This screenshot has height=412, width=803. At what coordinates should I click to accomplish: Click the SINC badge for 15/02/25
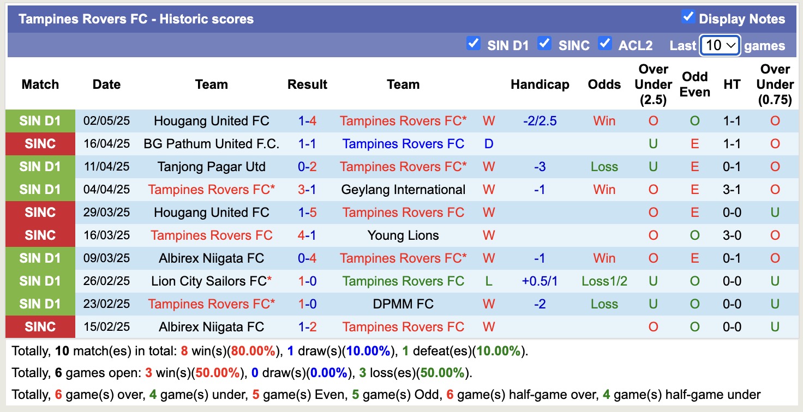(40, 327)
